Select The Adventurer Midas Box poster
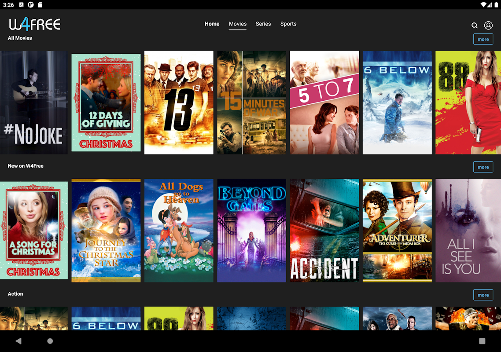The width and height of the screenshot is (501, 352). click(x=397, y=230)
